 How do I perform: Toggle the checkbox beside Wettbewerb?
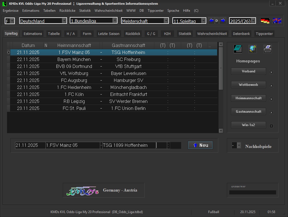271,86
